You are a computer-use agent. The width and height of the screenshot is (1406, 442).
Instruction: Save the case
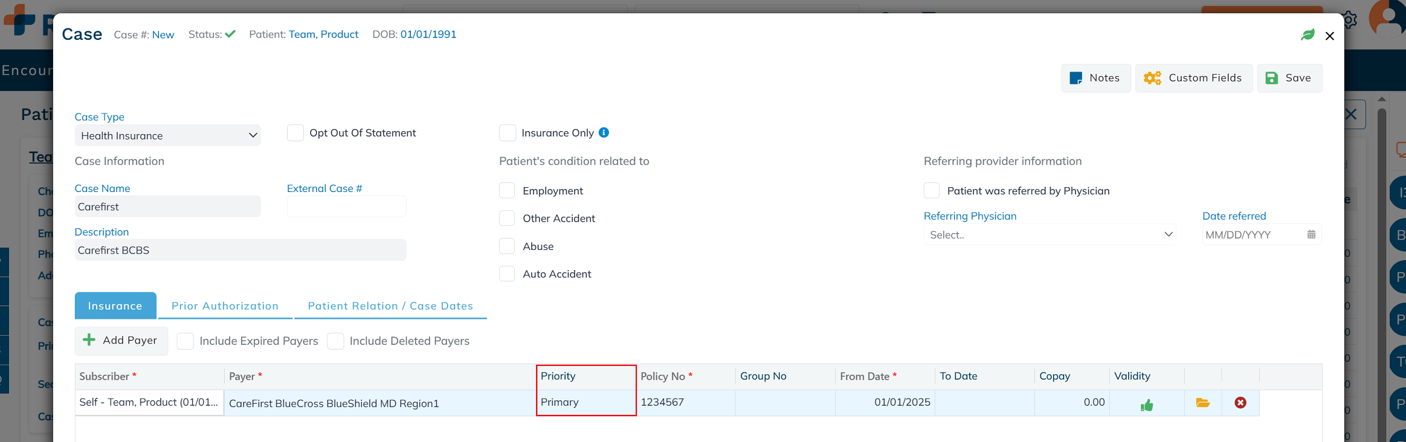[1289, 78]
